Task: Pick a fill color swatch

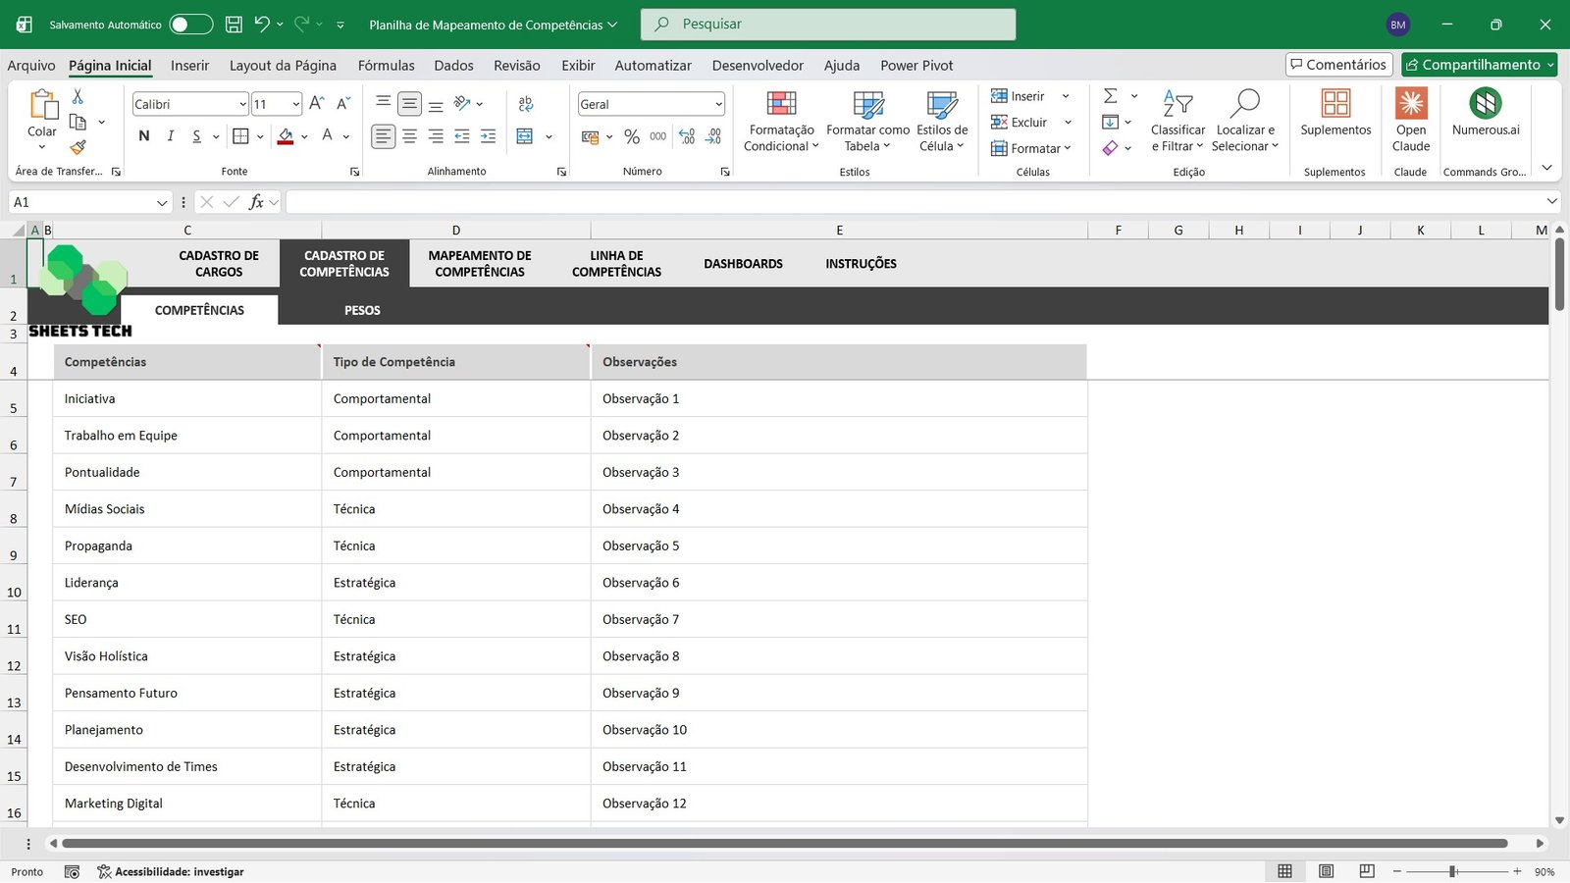Action: click(x=286, y=136)
